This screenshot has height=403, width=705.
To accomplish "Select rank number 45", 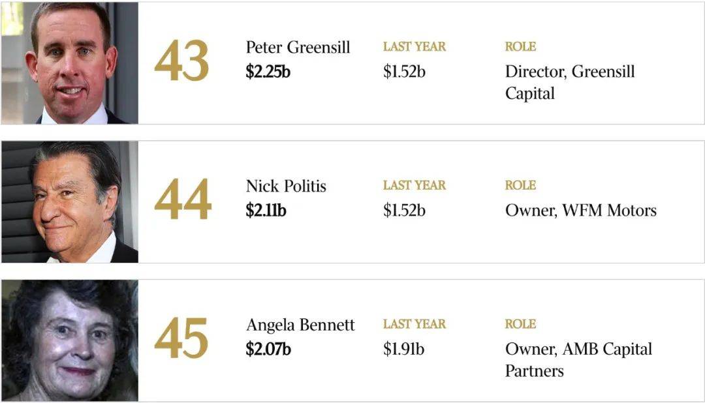I will [x=181, y=338].
